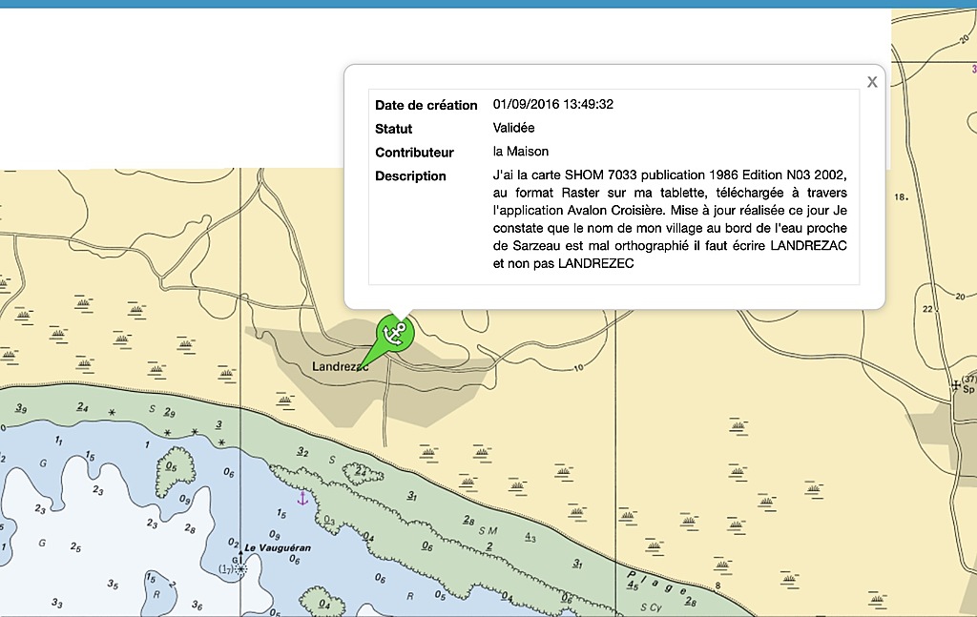Click the contributor name la Maison
Viewport: 977px width, 617px height.
tap(520, 152)
